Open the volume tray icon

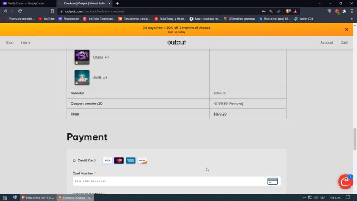[316, 198]
